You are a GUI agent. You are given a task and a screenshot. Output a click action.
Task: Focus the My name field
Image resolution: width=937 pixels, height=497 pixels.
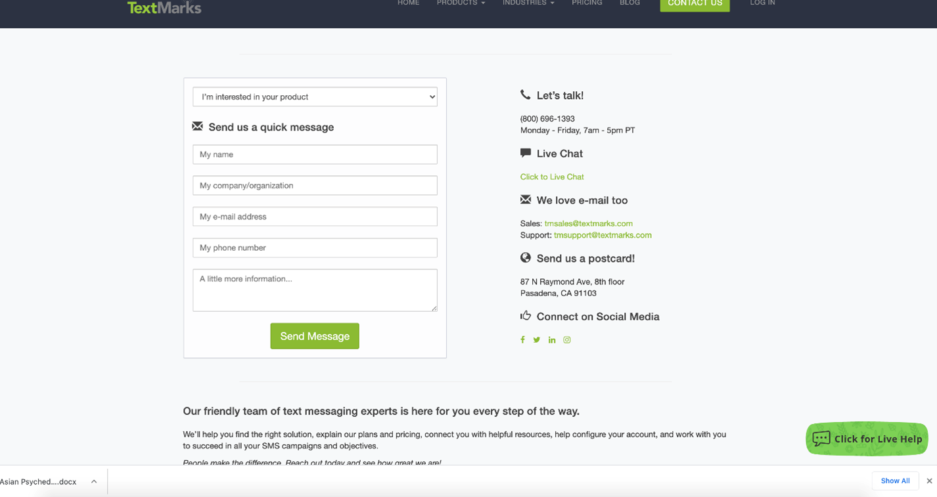click(315, 154)
